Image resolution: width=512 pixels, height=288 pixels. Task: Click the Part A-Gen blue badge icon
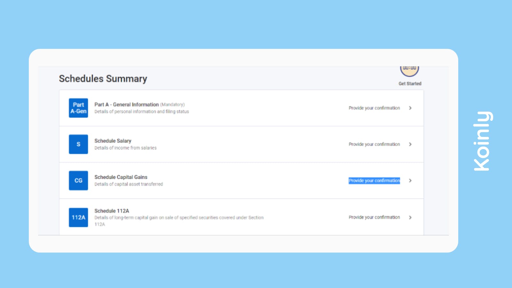[78, 108]
